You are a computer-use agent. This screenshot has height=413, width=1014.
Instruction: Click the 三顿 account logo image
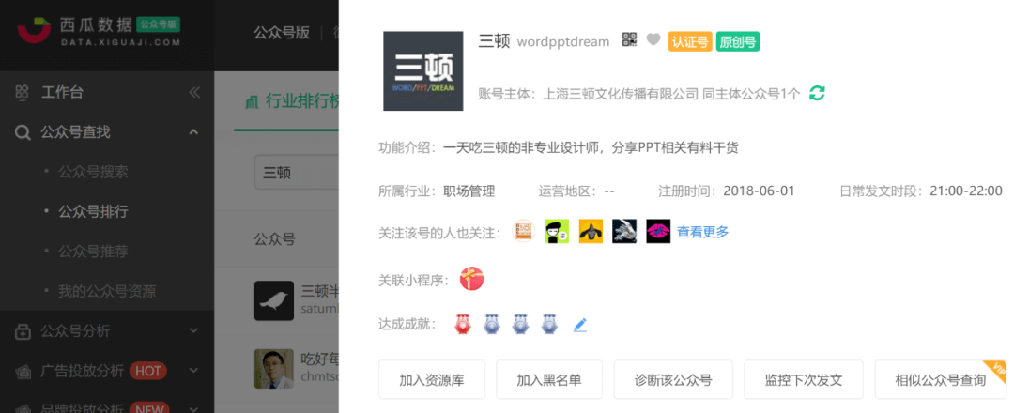[422, 70]
